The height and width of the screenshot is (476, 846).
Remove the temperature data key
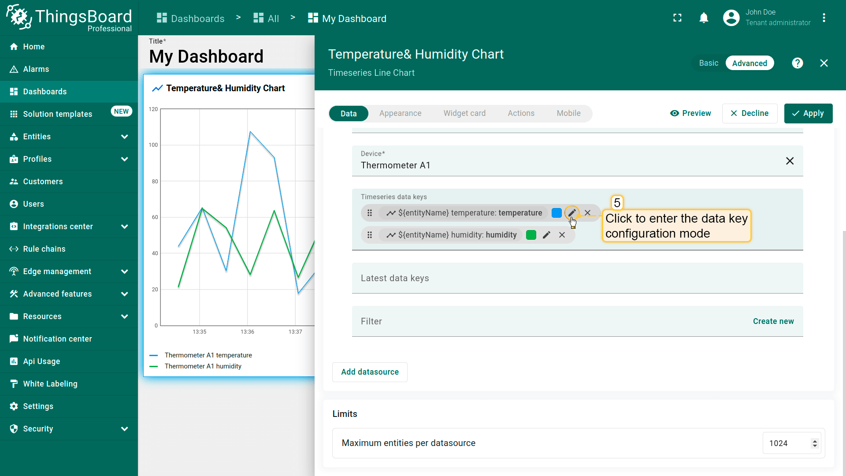coord(587,213)
